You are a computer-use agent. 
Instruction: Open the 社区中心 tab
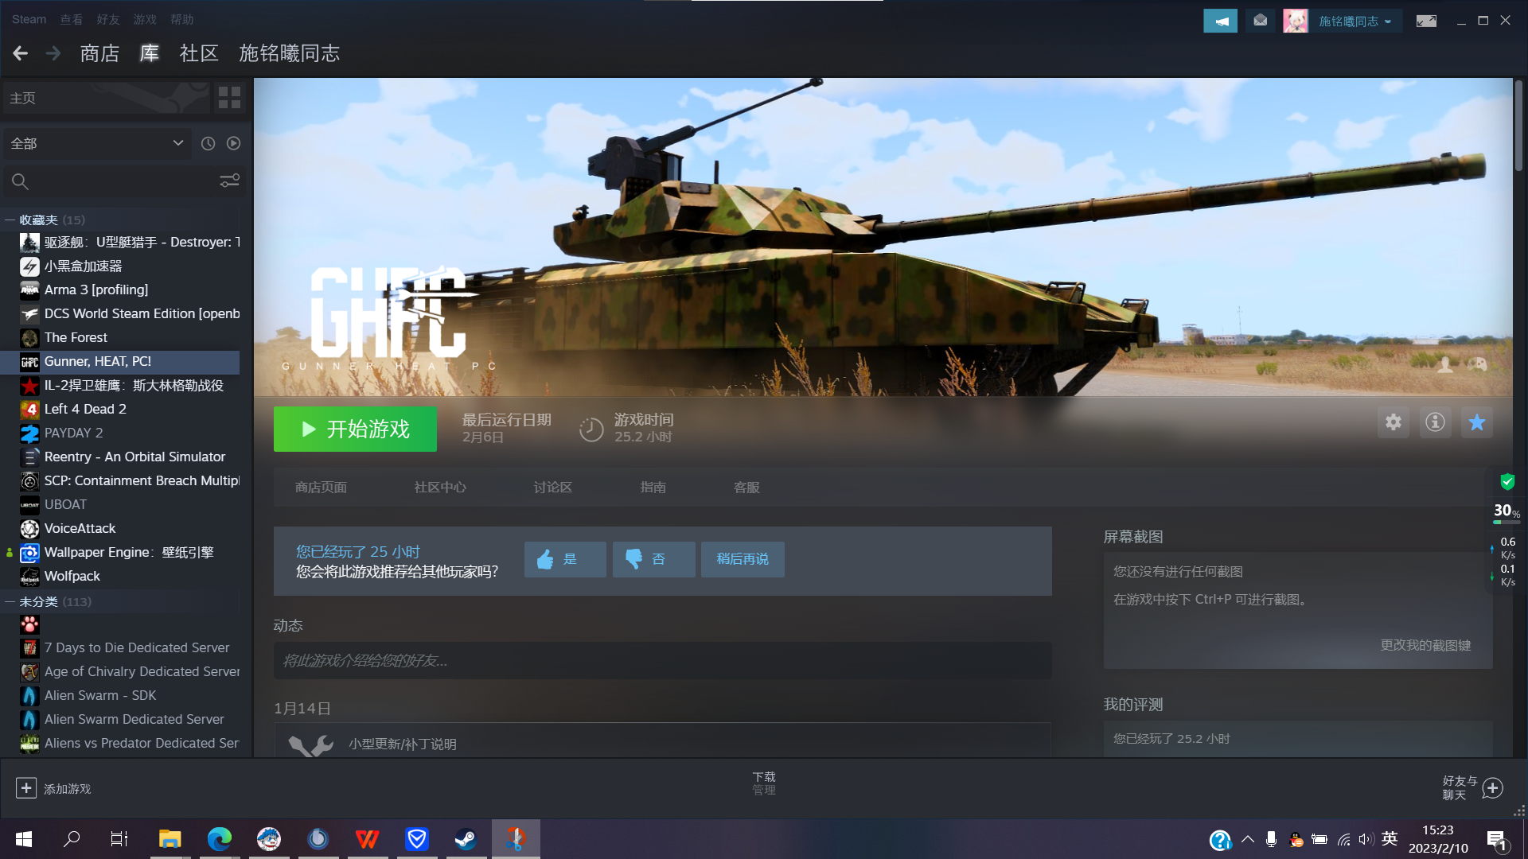[x=440, y=488]
